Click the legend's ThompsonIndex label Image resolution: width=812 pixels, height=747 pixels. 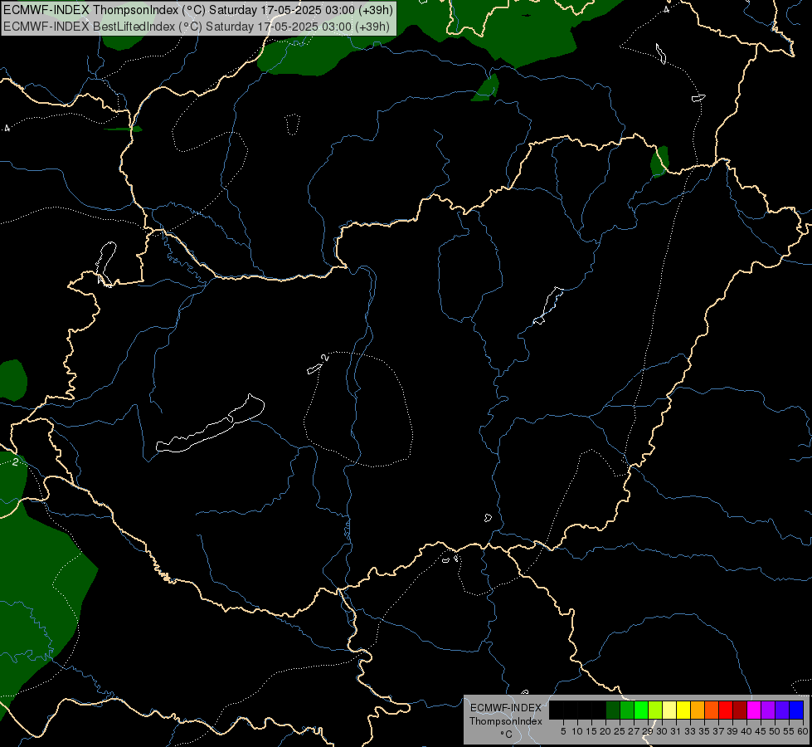click(505, 721)
